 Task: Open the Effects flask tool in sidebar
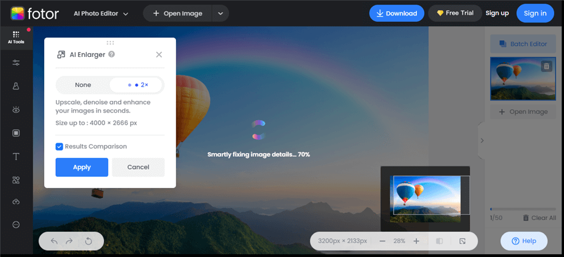point(16,86)
